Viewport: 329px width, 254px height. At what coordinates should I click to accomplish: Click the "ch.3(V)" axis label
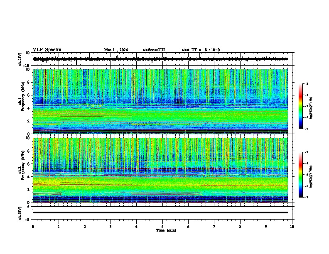(x=20, y=213)
